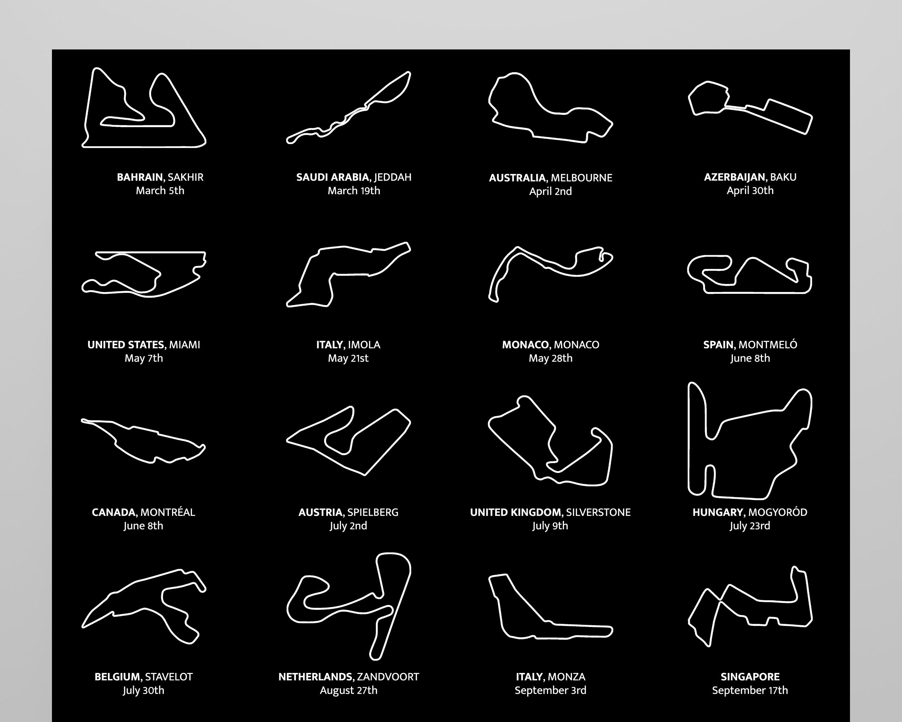Viewport: 902px width, 722px height.
Task: Click the Bahrain Sakhir circuit outline
Action: coord(144,108)
